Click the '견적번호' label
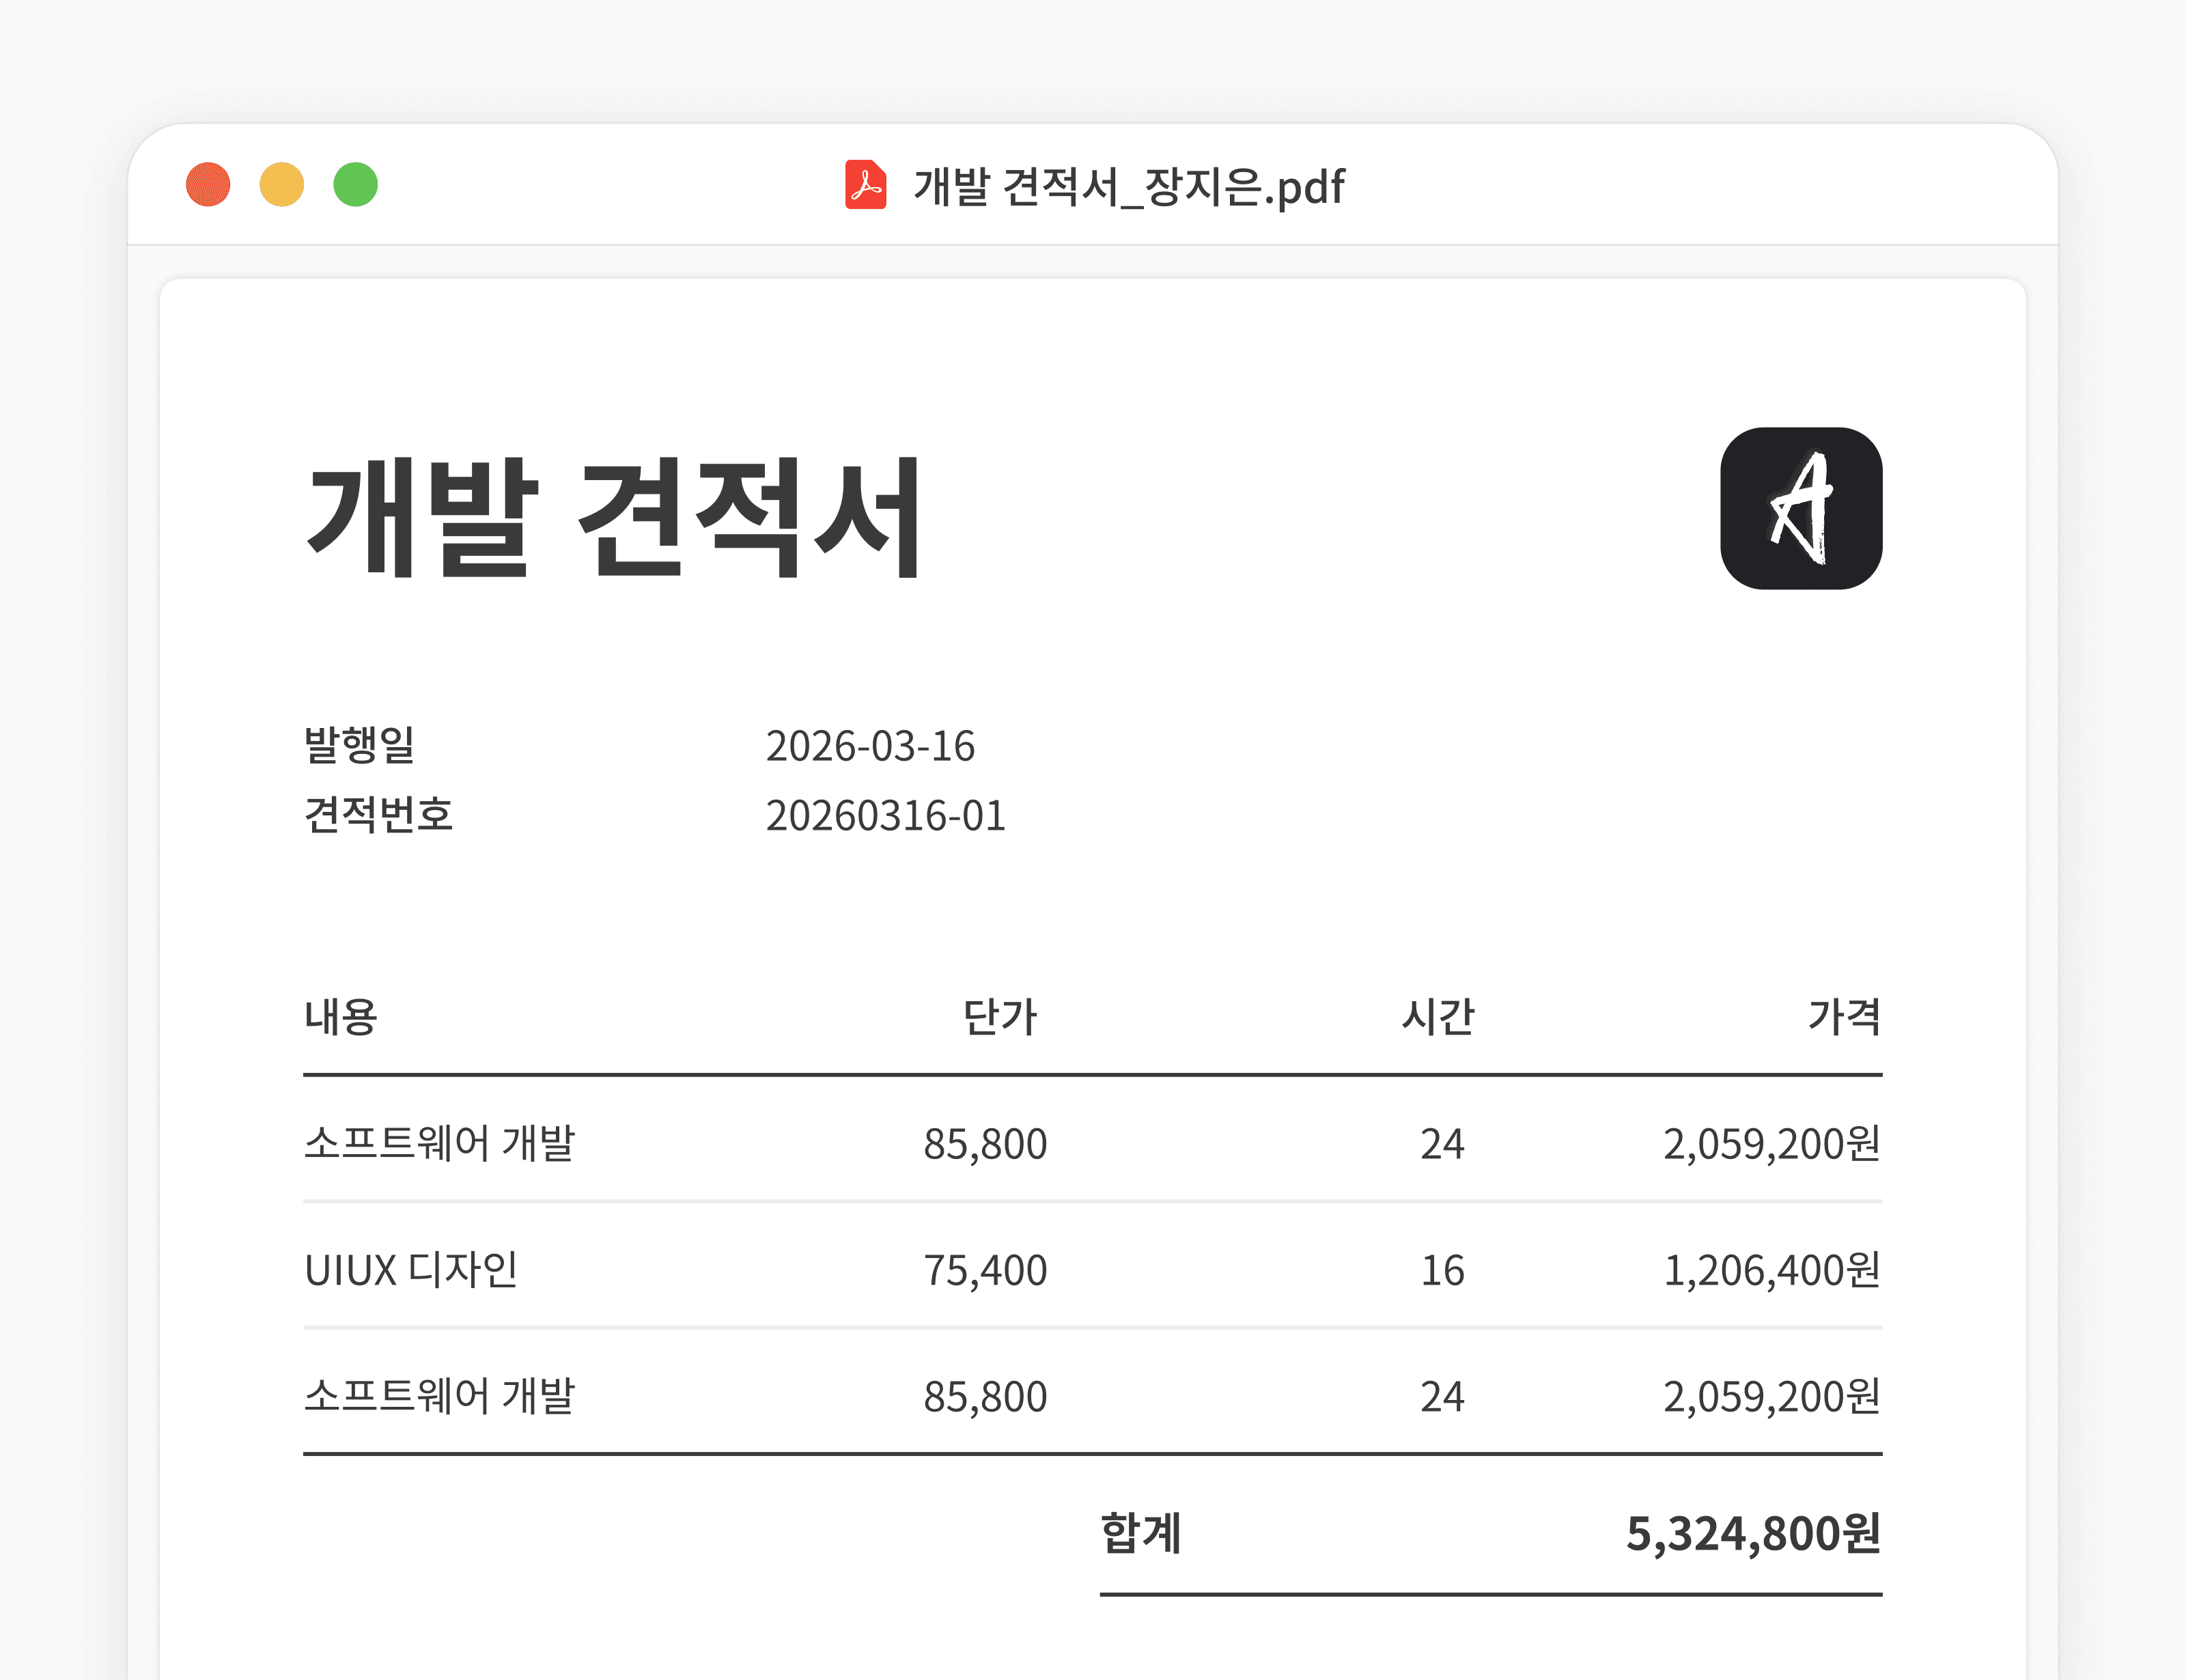The width and height of the screenshot is (2186, 1680). click(x=378, y=815)
